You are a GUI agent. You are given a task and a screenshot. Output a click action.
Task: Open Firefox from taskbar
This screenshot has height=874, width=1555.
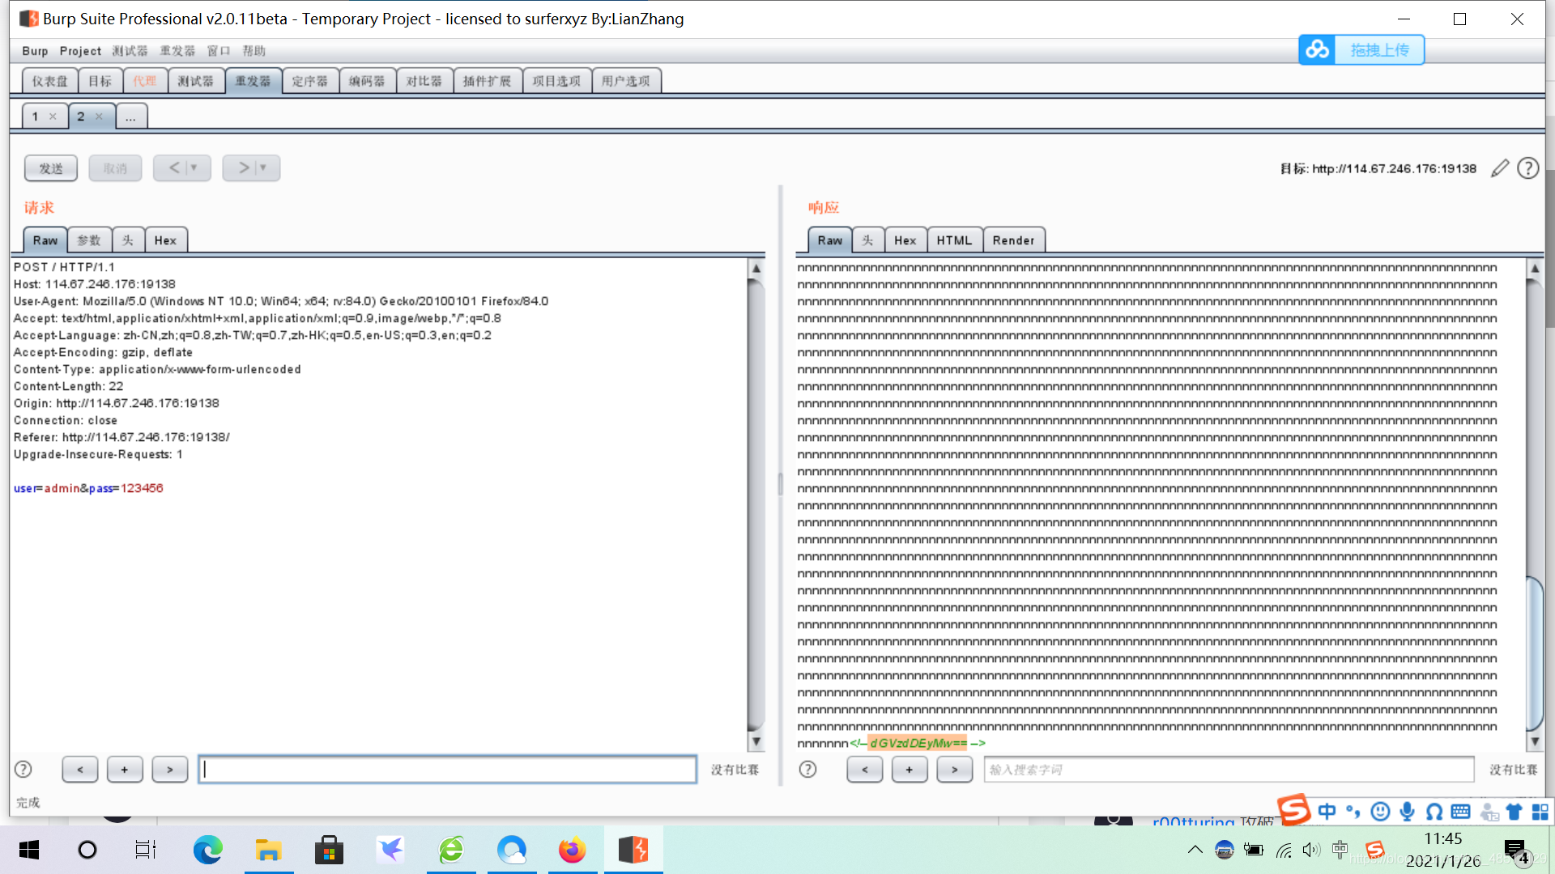pyautogui.click(x=572, y=850)
